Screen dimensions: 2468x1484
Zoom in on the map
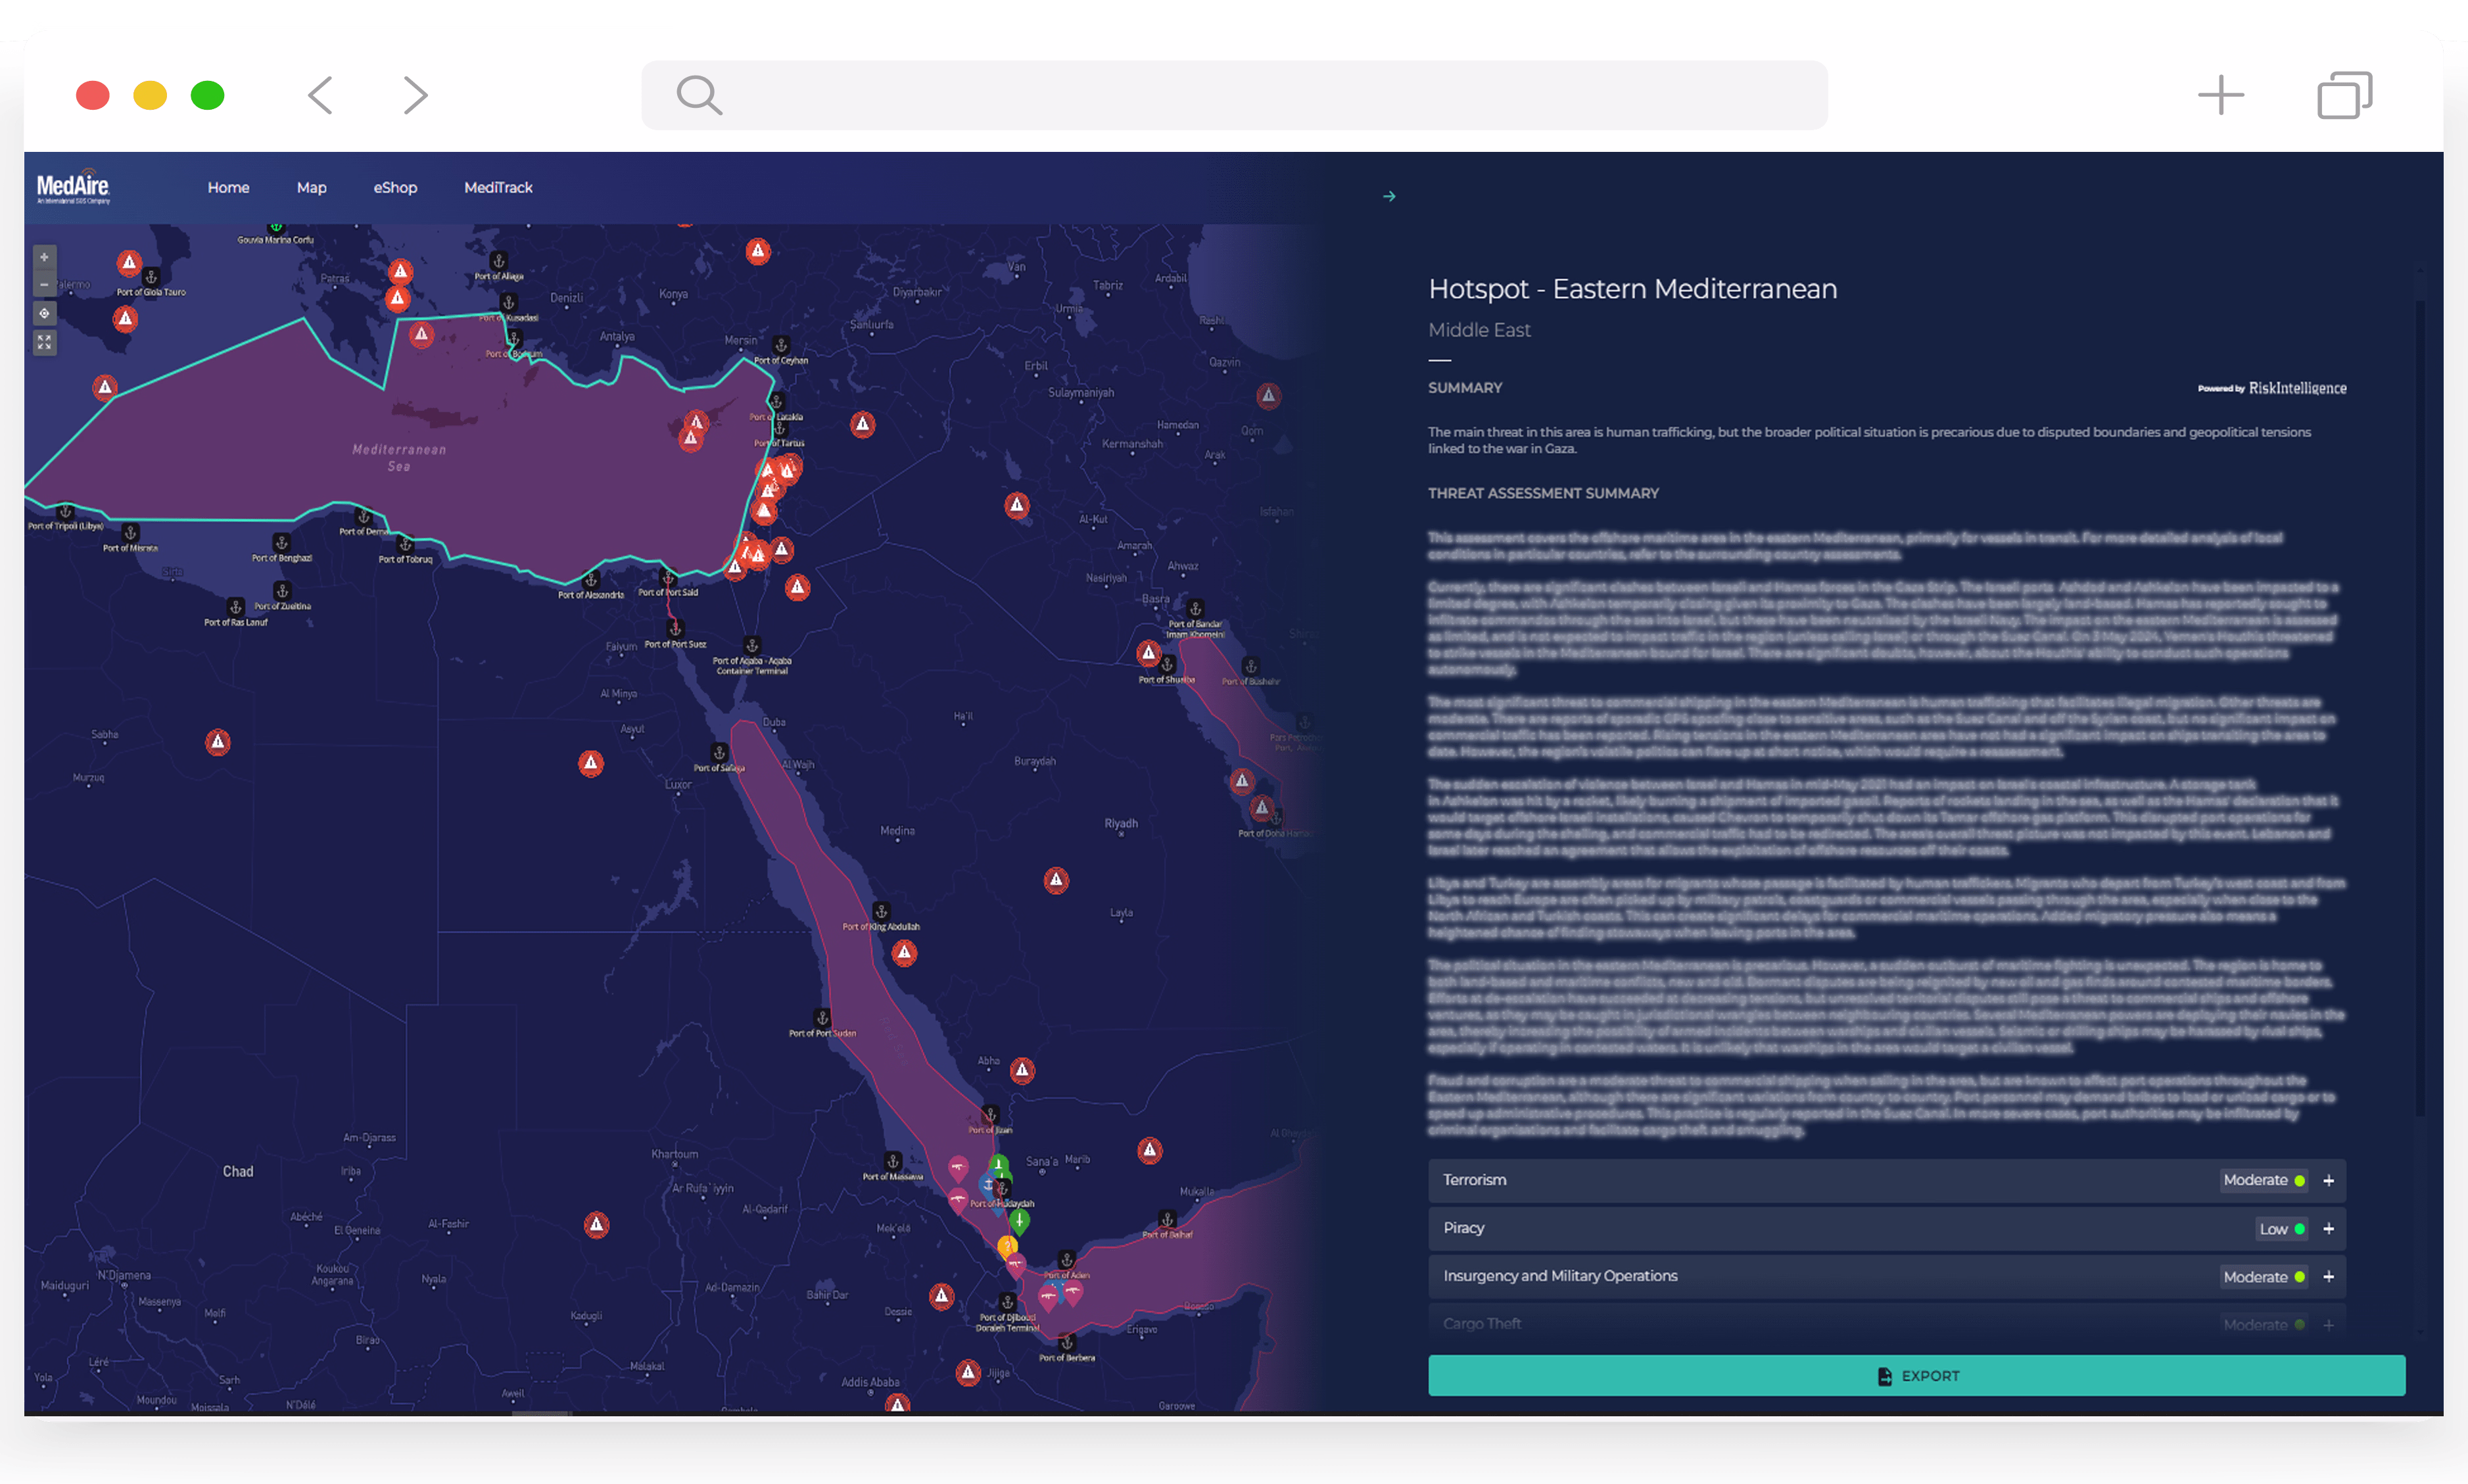44,257
